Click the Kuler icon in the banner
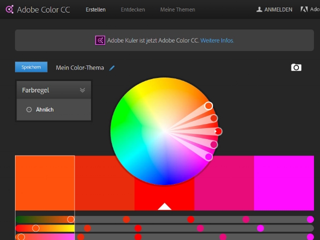Image resolution: width=320 pixels, height=240 pixels. click(x=100, y=40)
